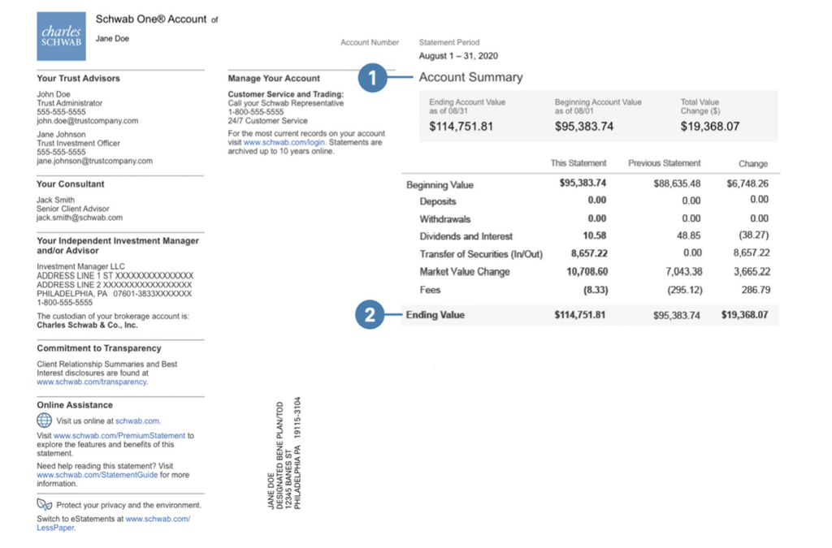Viewport: 832px width, 548px height.
Task: Click the (38.27) dividends change
Action: pos(753,235)
